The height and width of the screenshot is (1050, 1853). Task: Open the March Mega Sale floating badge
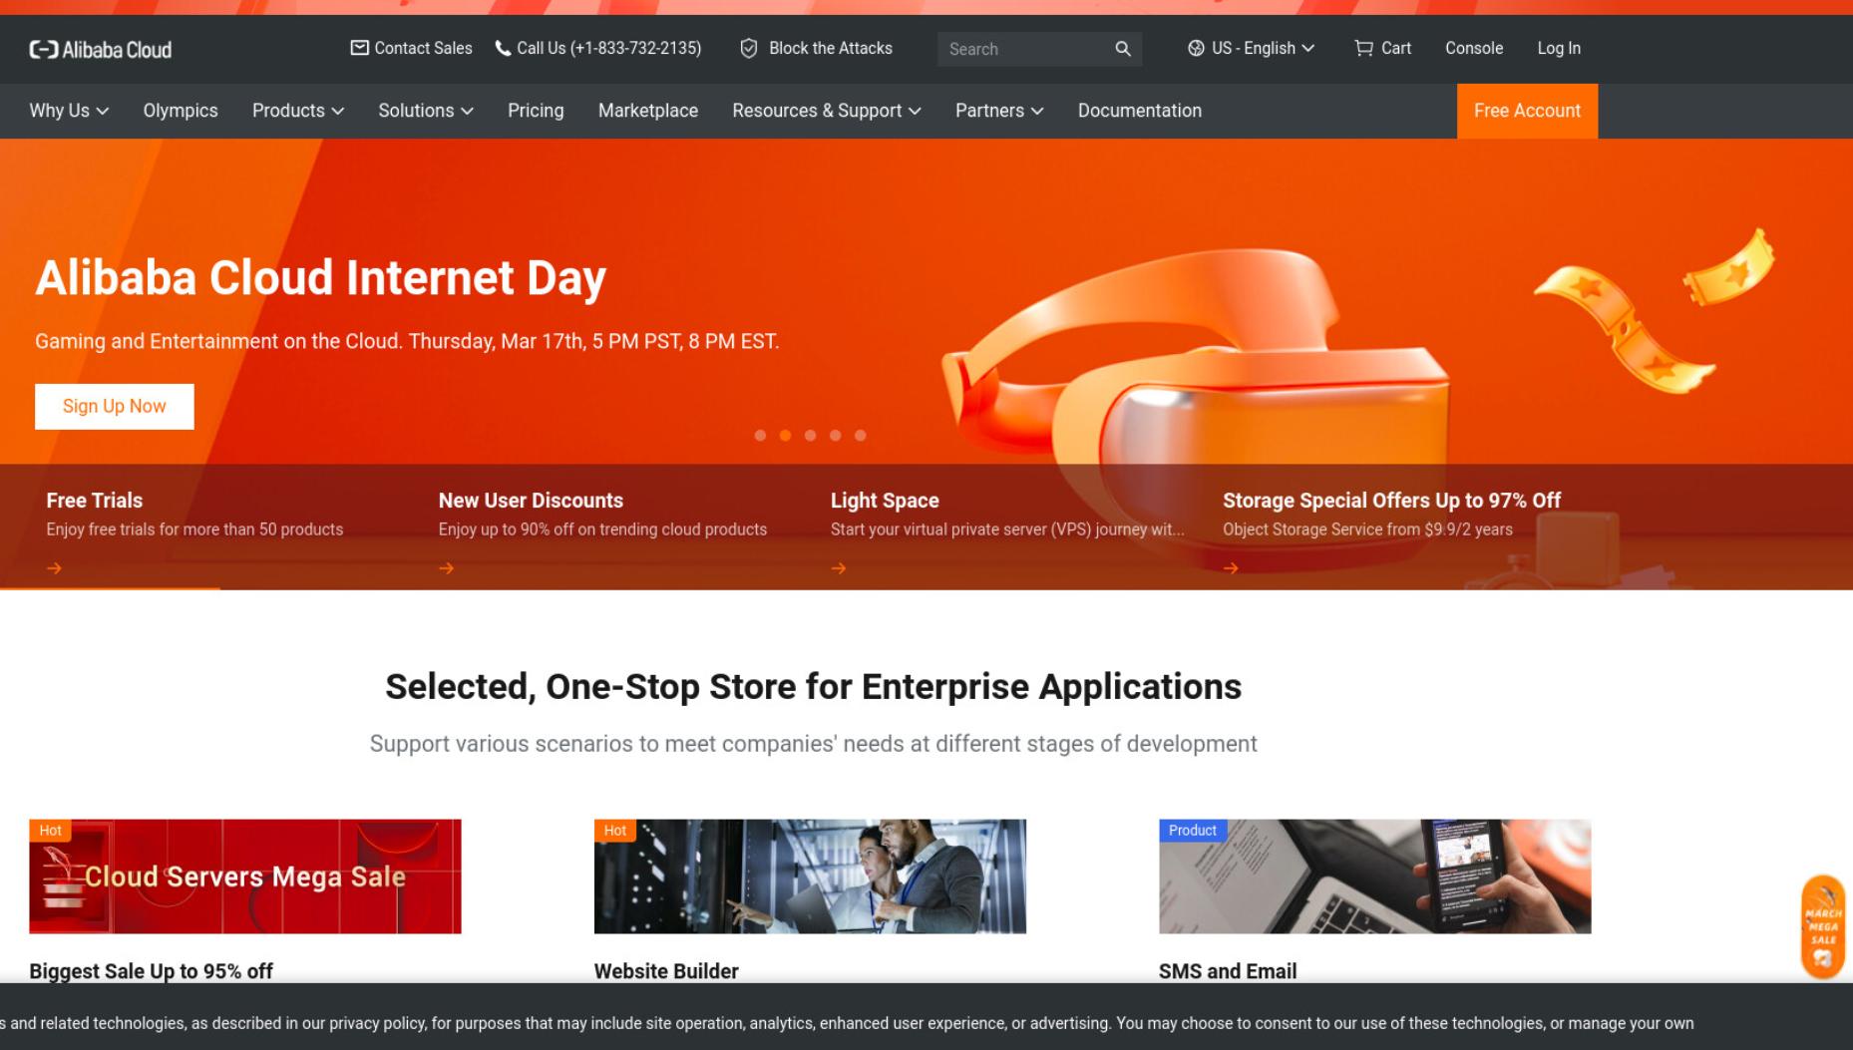click(1823, 926)
